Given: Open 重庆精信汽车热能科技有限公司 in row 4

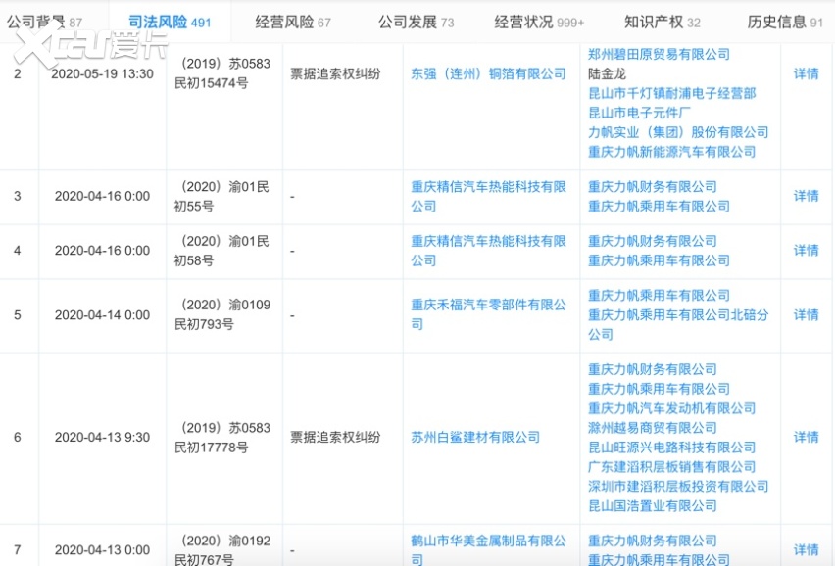Looking at the screenshot, I should click(488, 251).
